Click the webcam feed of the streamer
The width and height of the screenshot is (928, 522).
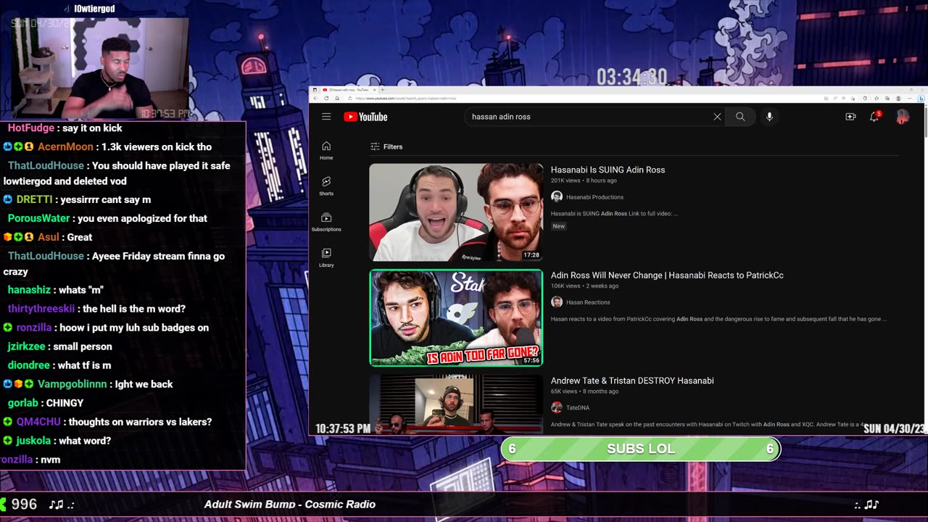[x=95, y=67]
